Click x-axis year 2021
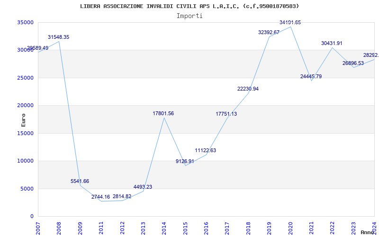 pos(311,228)
